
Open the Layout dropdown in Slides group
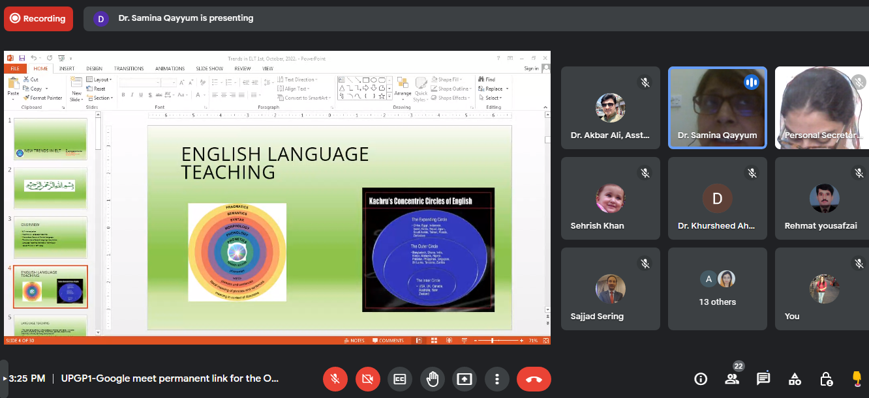coord(101,79)
